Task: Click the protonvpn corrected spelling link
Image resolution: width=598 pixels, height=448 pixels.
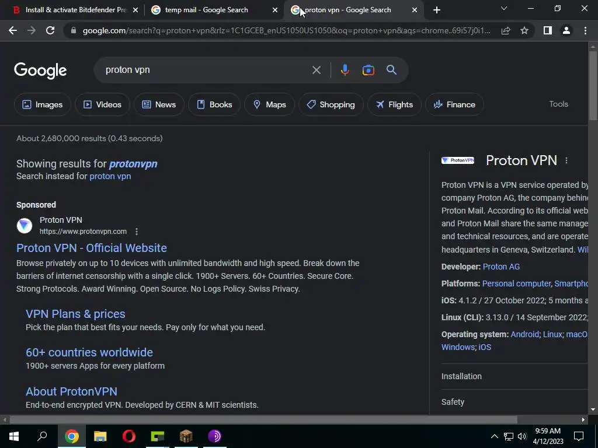Action: point(133,164)
